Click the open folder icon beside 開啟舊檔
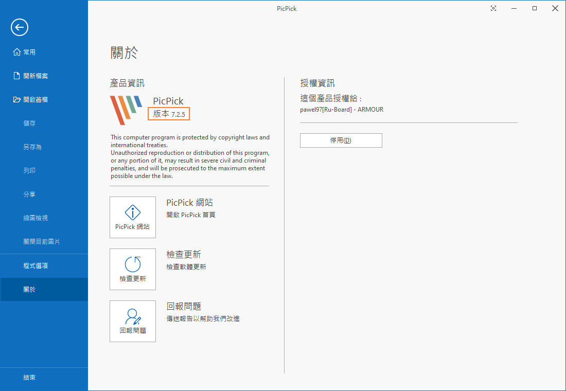This screenshot has width=566, height=391. (x=16, y=99)
